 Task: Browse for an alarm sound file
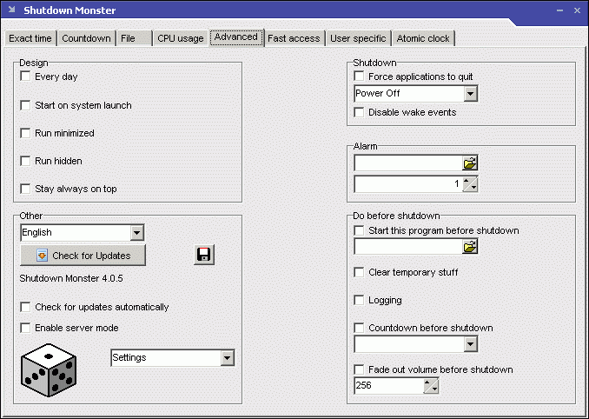470,163
